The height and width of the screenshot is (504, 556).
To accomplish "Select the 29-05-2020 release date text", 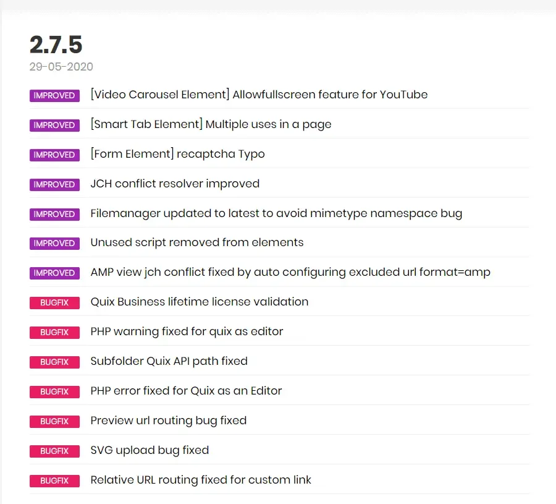I will [61, 67].
